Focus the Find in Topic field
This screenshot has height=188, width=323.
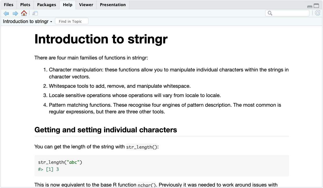pyautogui.click(x=72, y=21)
